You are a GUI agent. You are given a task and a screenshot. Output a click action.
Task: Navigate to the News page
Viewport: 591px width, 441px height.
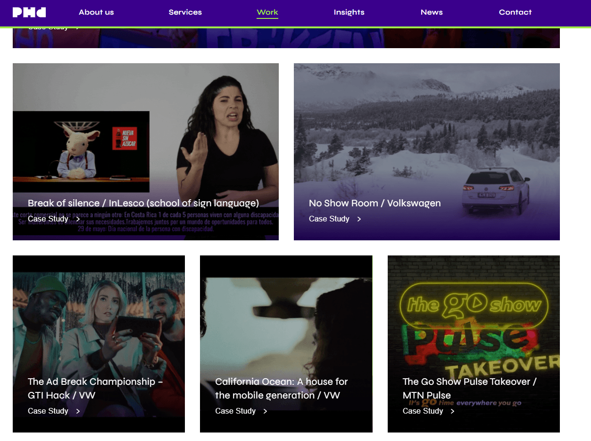pos(432,12)
